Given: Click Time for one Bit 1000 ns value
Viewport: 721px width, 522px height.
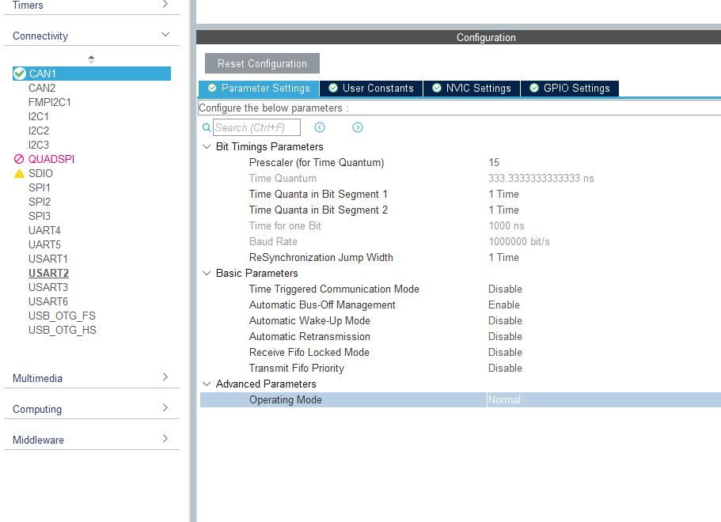Looking at the screenshot, I should pos(507,226).
